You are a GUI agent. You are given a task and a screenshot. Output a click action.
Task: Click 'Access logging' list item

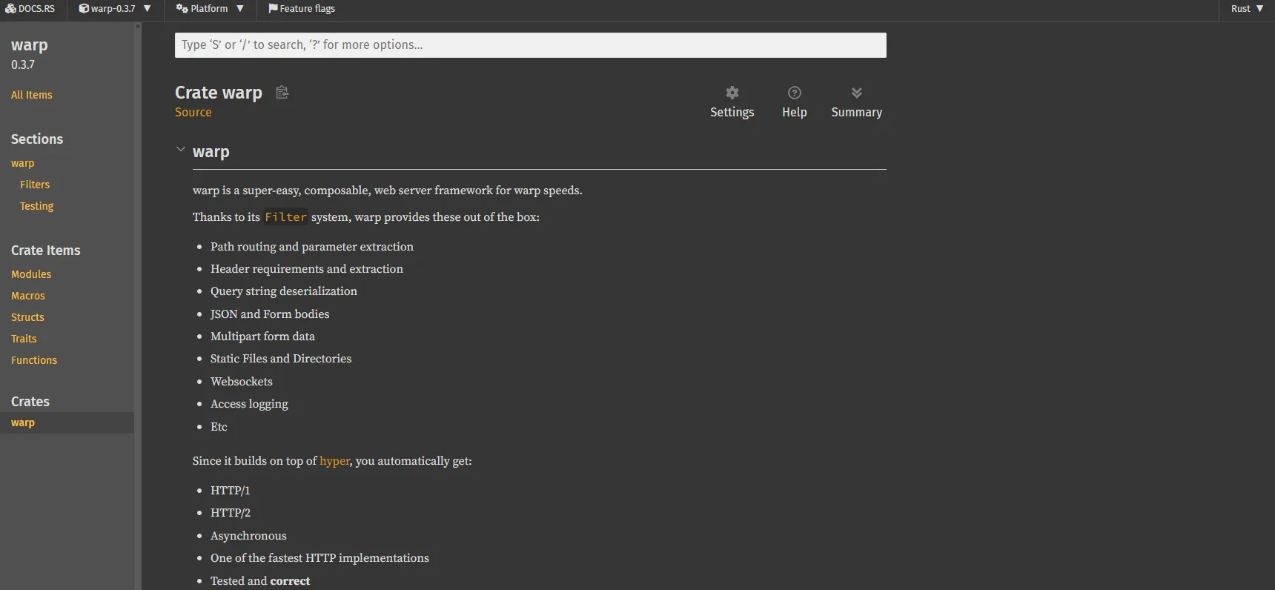tap(249, 404)
